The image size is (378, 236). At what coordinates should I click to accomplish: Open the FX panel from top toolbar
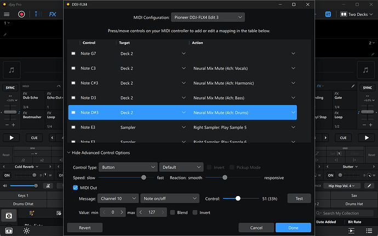point(52,14)
